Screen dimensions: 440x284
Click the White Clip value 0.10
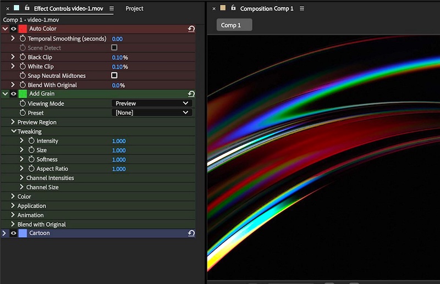point(117,66)
